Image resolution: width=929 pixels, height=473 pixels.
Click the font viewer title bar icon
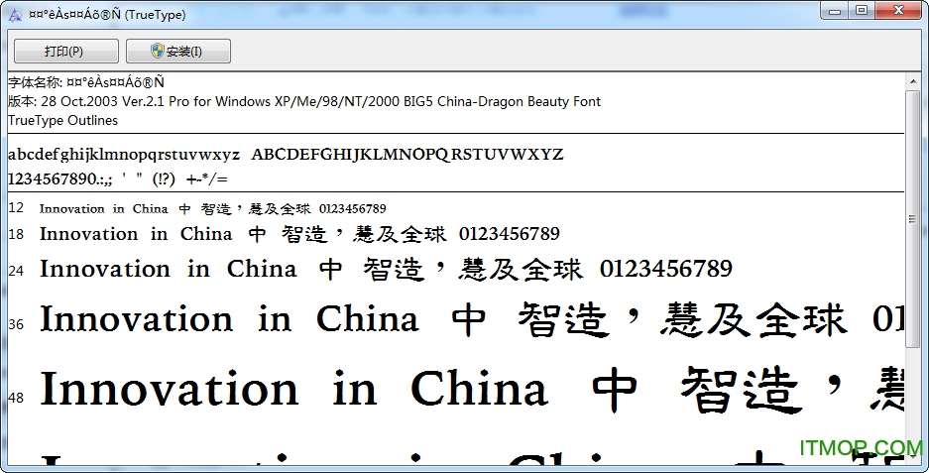[x=15, y=15]
